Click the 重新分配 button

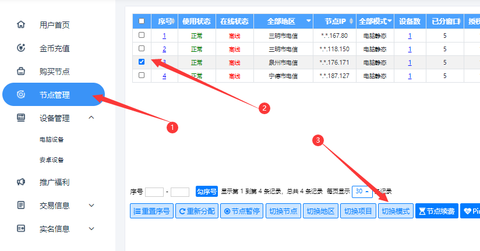point(197,211)
